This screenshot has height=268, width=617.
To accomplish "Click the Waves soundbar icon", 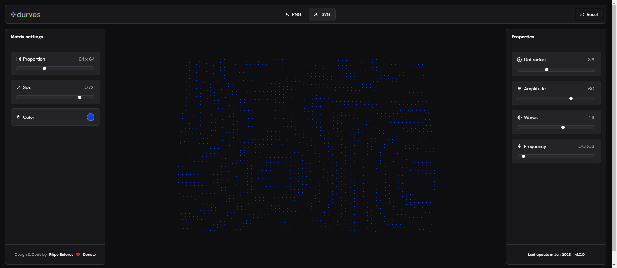I will 519,117.
